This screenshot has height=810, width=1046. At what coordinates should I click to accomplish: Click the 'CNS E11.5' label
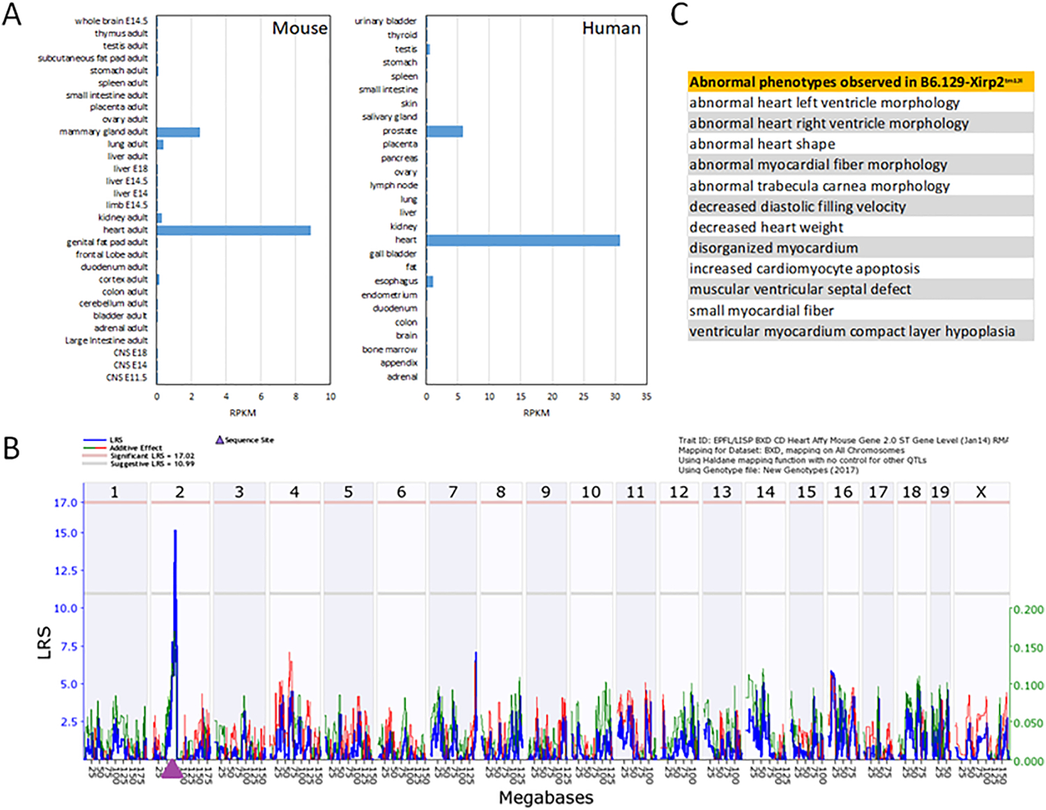127,377
